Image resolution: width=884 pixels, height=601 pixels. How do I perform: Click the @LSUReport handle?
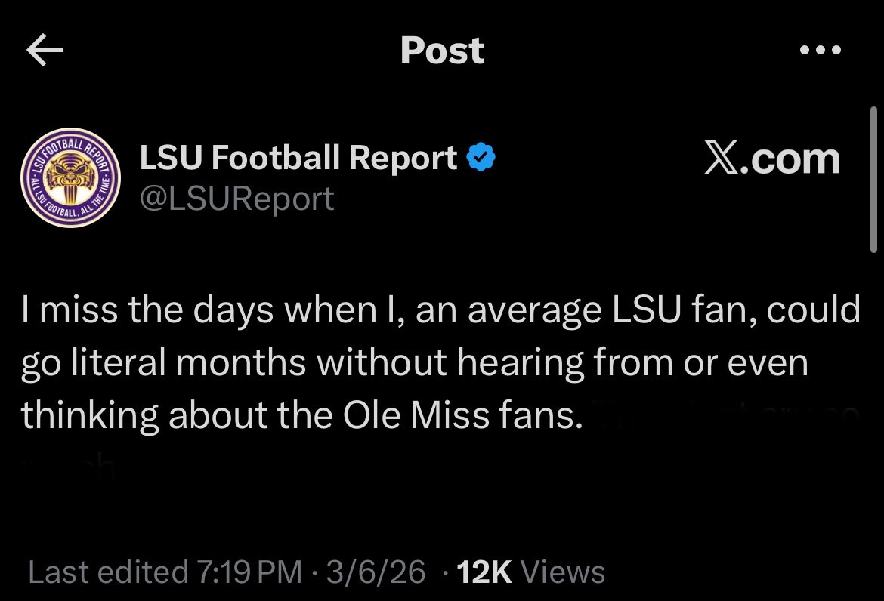coord(237,198)
